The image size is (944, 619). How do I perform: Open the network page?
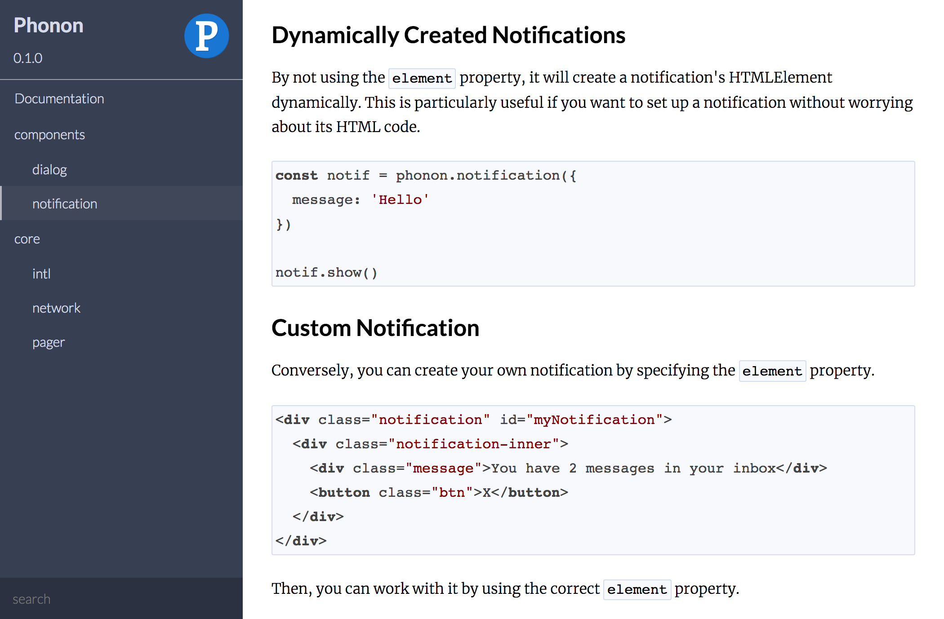[x=56, y=308]
